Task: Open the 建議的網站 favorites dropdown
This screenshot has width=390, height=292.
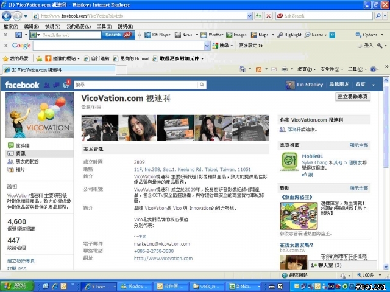Action: click(x=62, y=58)
